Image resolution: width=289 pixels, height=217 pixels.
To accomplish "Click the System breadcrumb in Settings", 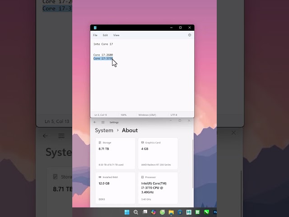I will click(104, 130).
